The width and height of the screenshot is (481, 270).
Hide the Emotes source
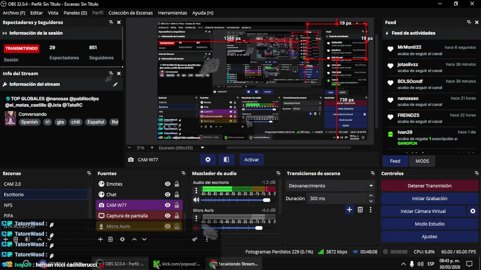[168, 184]
